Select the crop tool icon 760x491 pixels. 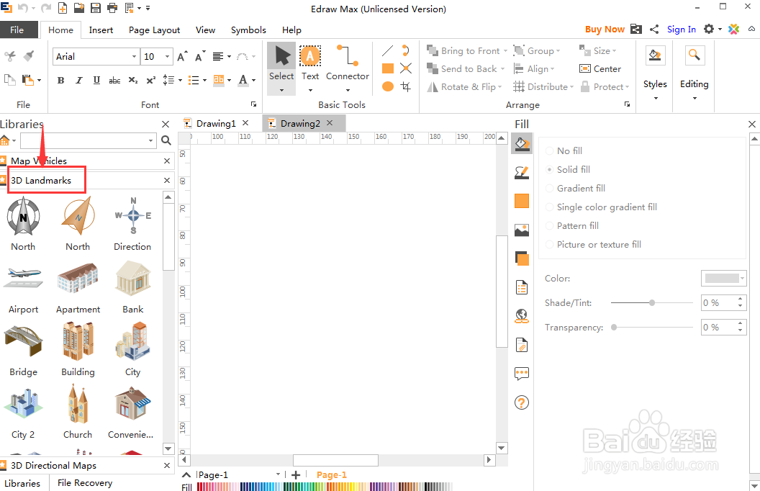406,87
